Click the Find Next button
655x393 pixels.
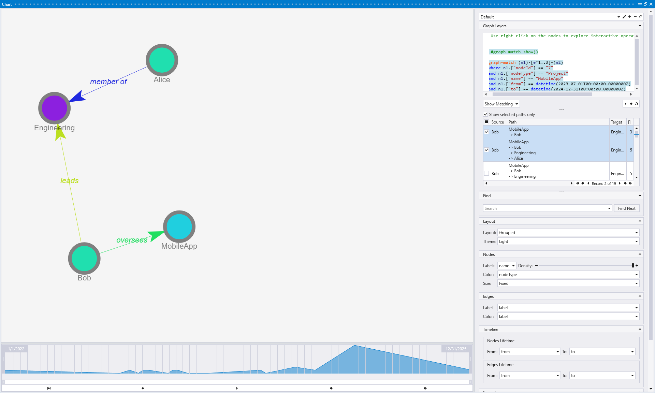[627, 208]
